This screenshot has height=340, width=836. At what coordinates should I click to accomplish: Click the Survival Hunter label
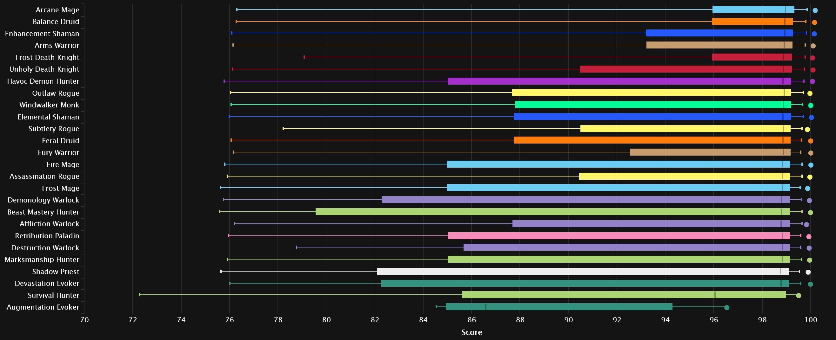pyautogui.click(x=53, y=295)
